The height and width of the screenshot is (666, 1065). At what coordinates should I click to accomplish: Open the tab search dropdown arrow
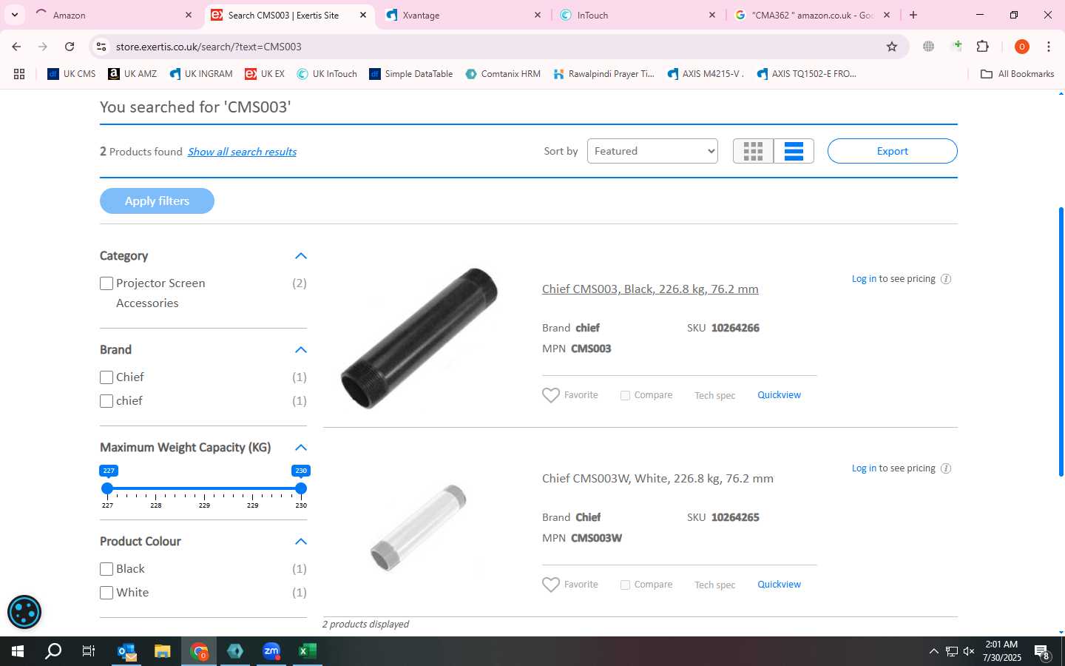point(14,15)
